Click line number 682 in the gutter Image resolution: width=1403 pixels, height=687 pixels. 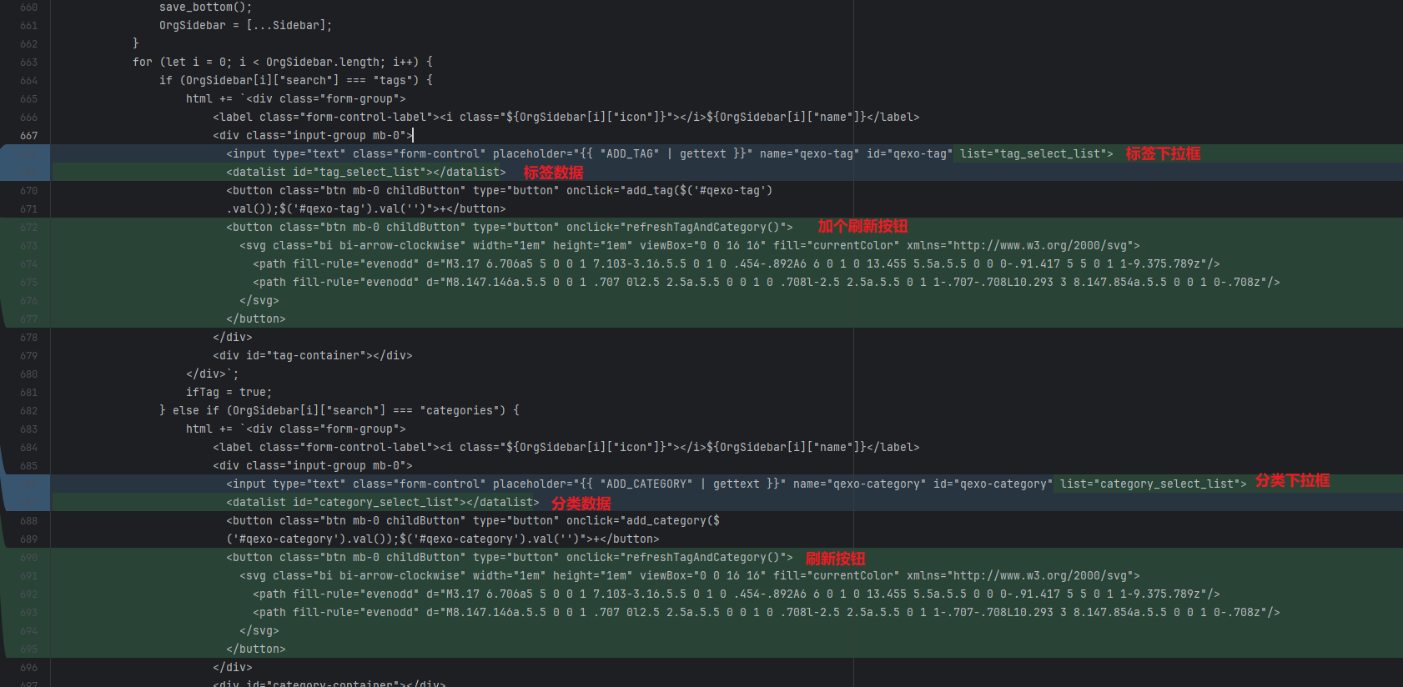(28, 410)
